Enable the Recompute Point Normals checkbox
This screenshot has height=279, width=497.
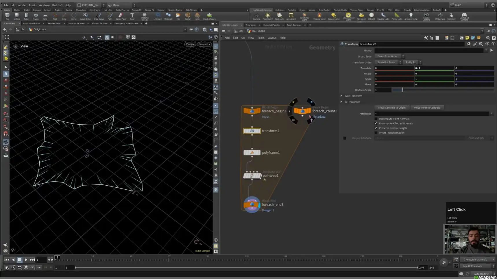[376, 119]
